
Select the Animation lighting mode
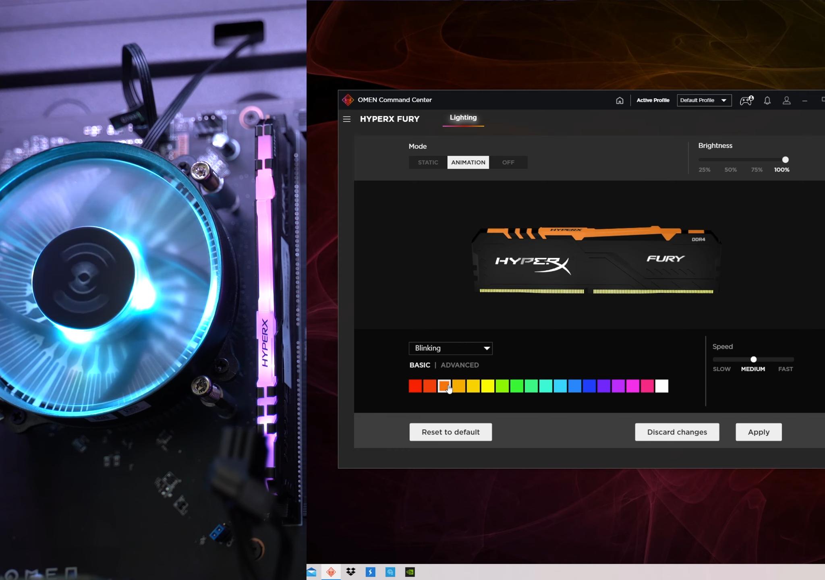pyautogui.click(x=468, y=162)
